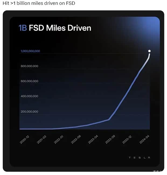Click the "FSD Miles Driven" title text
The width and height of the screenshot is (167, 175).
click(x=60, y=28)
